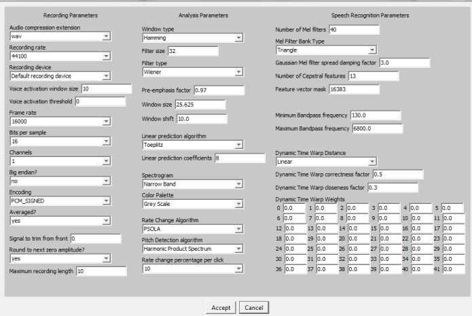Expand the Filter type Wiener dropdown
The width and height of the screenshot is (472, 316).
[192, 71]
